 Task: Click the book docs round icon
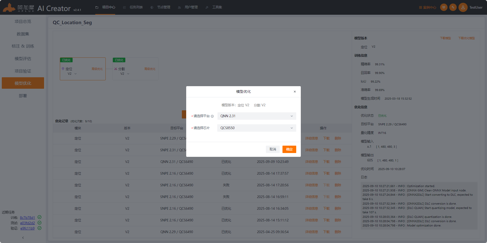click(x=444, y=7)
